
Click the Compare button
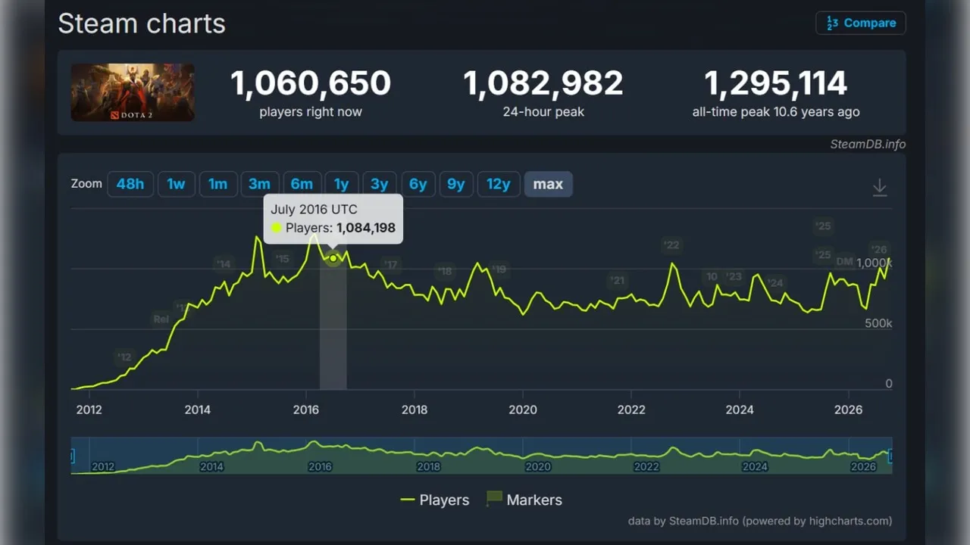pyautogui.click(x=861, y=23)
